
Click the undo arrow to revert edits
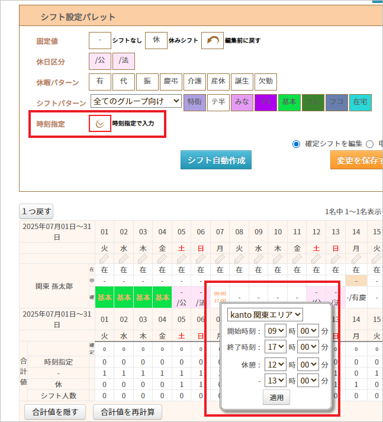point(212,41)
